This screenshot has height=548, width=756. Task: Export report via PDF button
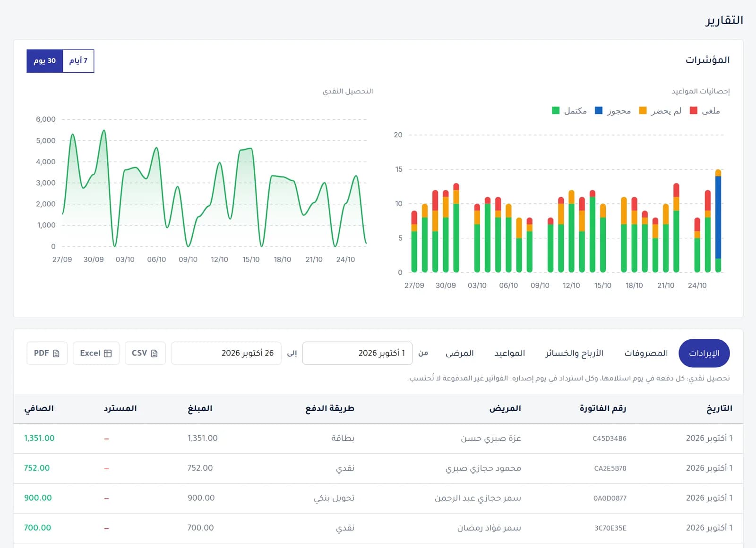click(47, 353)
